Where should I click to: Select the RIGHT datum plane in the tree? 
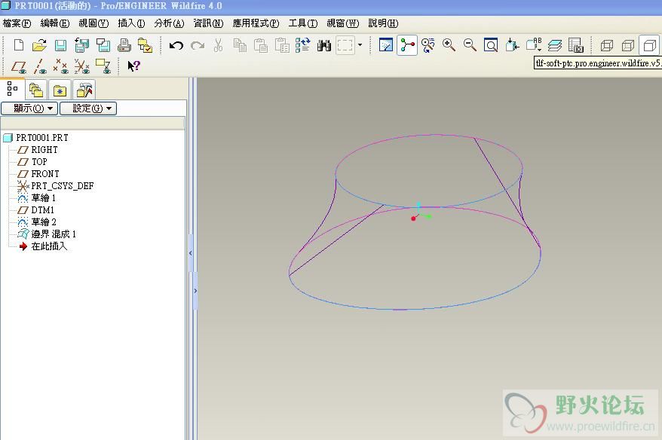point(38,150)
